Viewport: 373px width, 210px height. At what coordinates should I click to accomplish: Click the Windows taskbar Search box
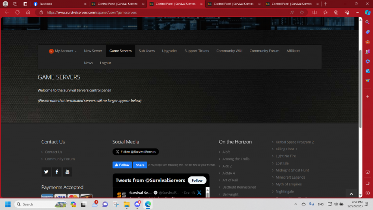(40, 204)
